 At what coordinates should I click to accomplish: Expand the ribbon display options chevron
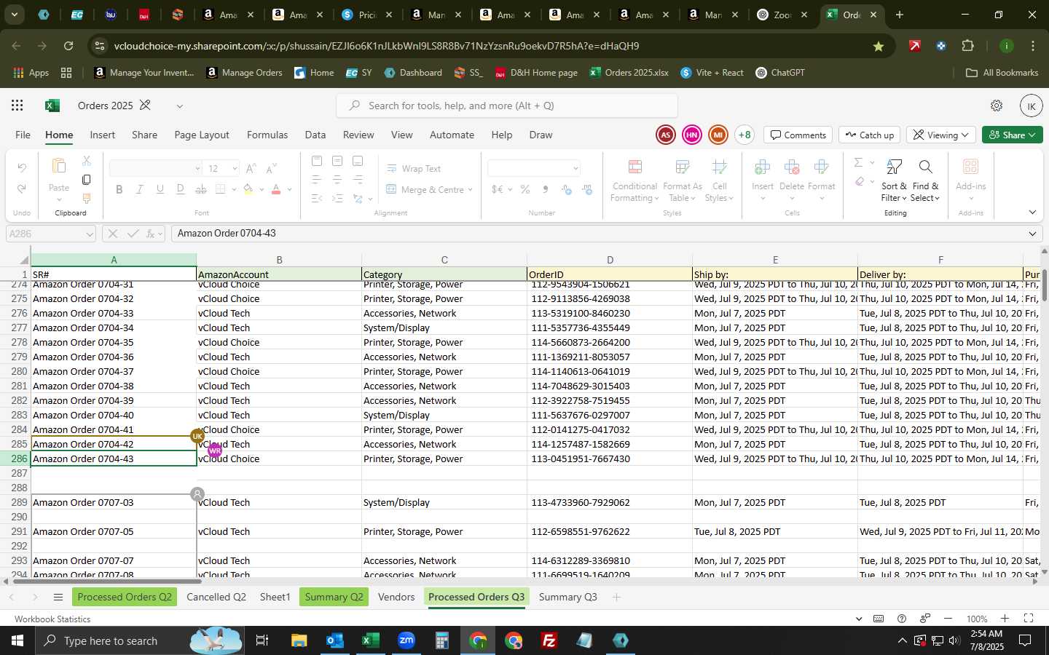(x=1032, y=212)
